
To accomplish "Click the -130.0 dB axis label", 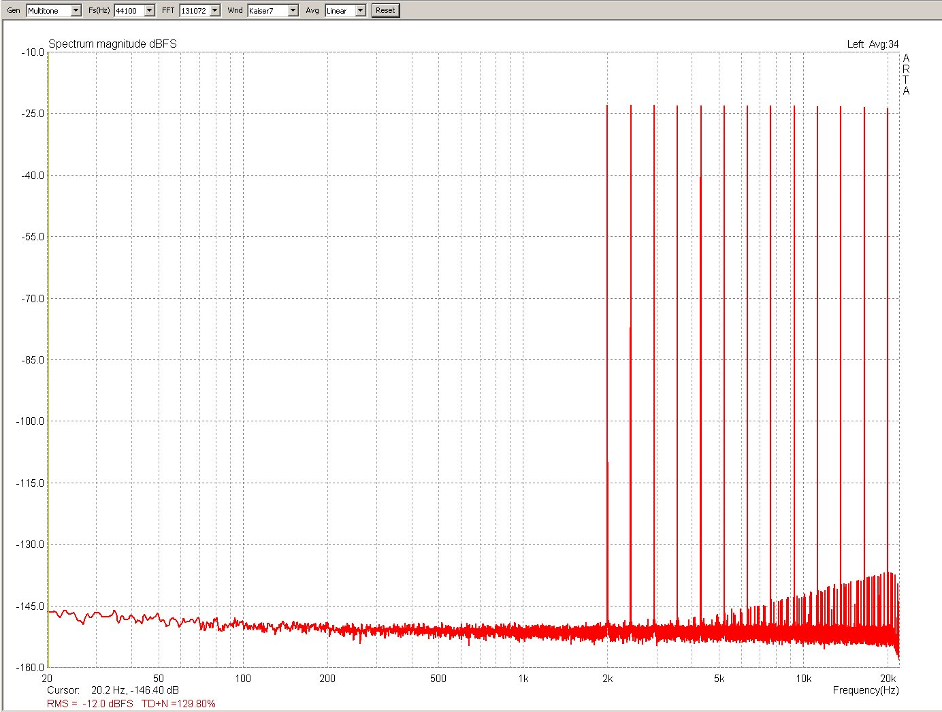I will (x=30, y=545).
